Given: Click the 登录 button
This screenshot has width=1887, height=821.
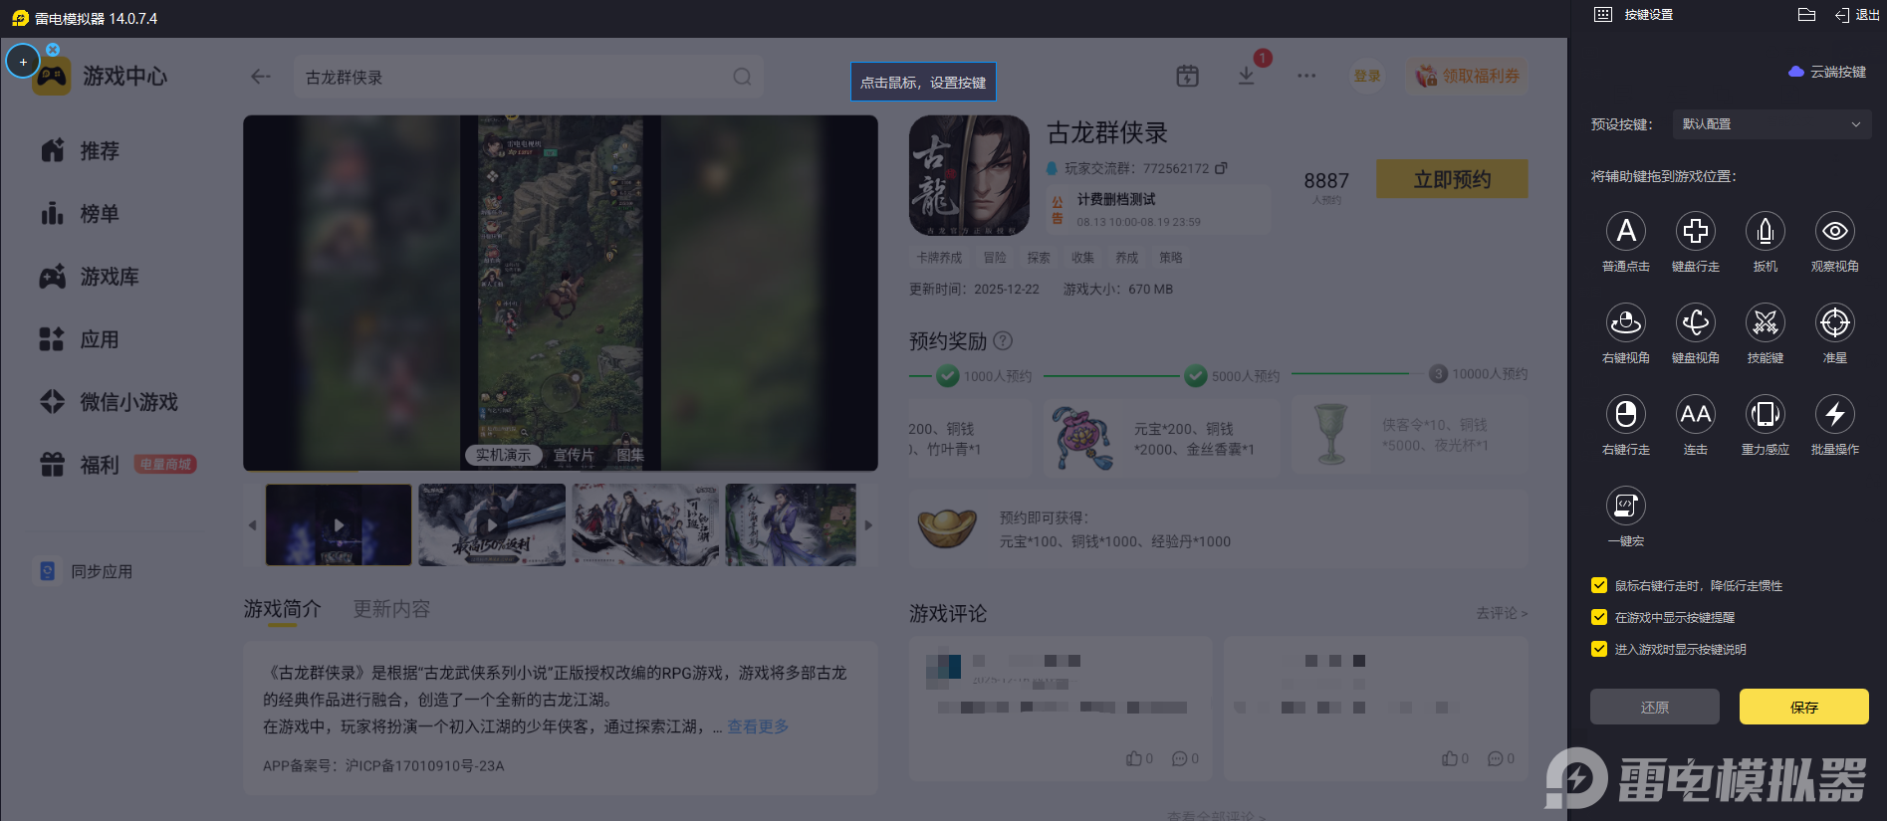Looking at the screenshot, I should point(1367,76).
